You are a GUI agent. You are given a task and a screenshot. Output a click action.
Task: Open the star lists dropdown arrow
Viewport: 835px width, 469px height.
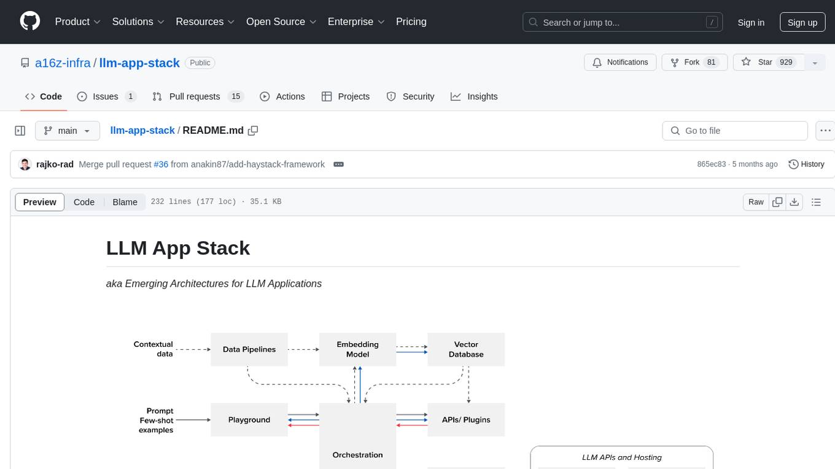[x=815, y=63]
